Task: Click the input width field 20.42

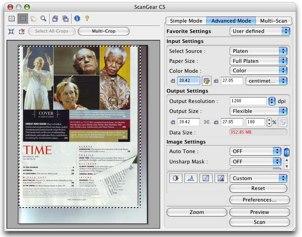Action: 189,81
